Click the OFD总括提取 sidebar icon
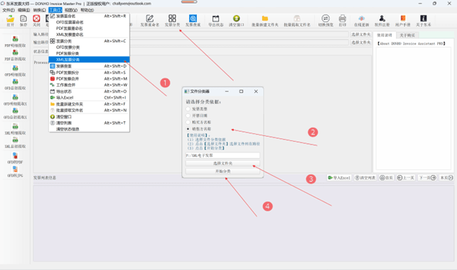This screenshot has width=457, height=270. 15,81
